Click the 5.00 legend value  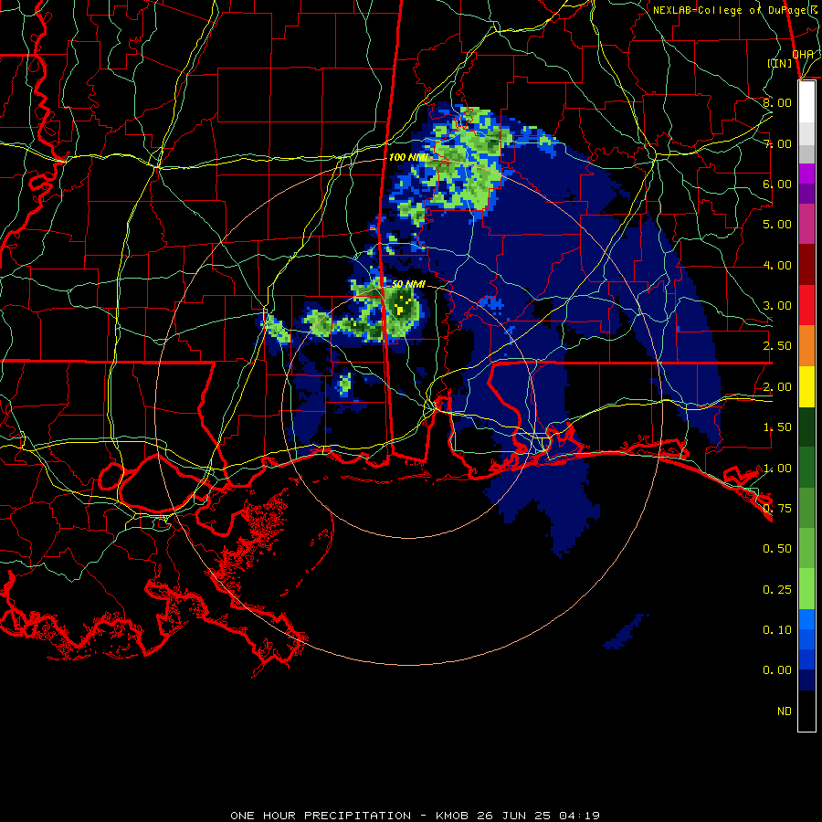777,225
